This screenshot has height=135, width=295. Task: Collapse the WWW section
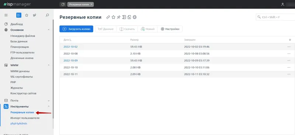49,65
